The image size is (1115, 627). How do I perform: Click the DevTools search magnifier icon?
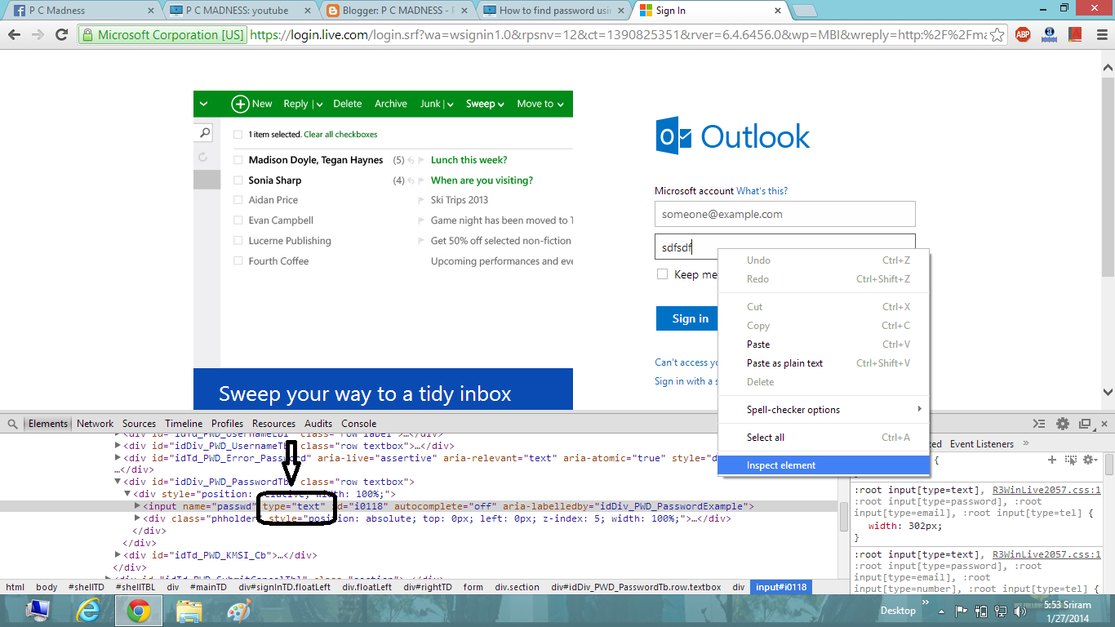pyautogui.click(x=13, y=424)
